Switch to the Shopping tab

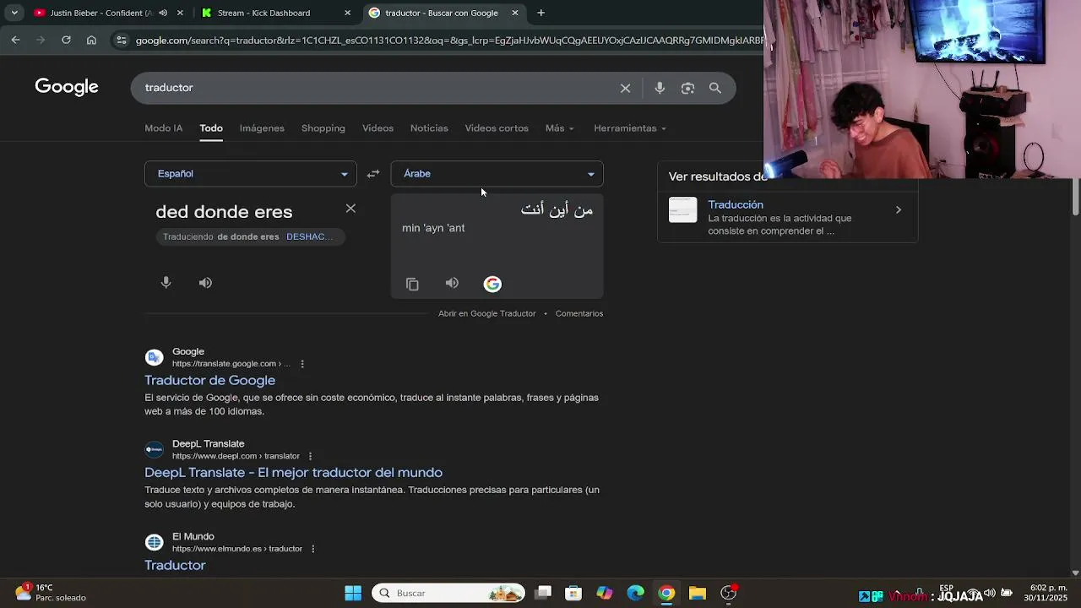pos(323,128)
